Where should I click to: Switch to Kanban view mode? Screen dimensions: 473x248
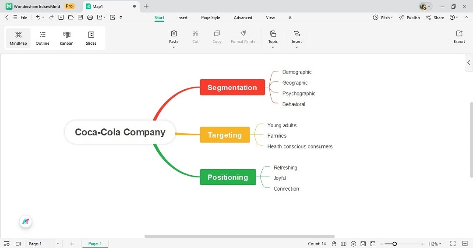point(67,38)
